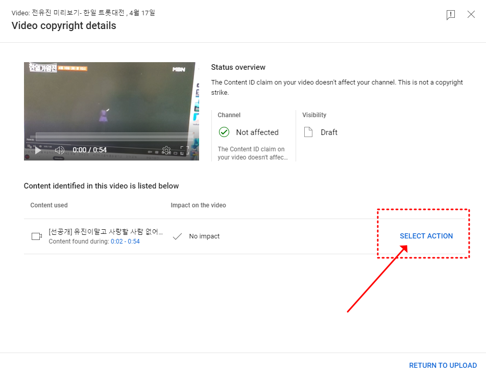Click the video time display 0:00 / 0:54
The image size is (486, 377).
coord(89,150)
